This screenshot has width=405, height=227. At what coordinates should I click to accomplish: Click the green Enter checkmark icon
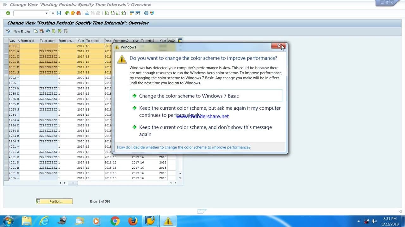(8, 13)
